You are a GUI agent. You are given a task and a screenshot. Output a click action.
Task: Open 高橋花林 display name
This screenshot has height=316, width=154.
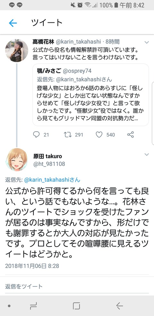click(x=43, y=42)
